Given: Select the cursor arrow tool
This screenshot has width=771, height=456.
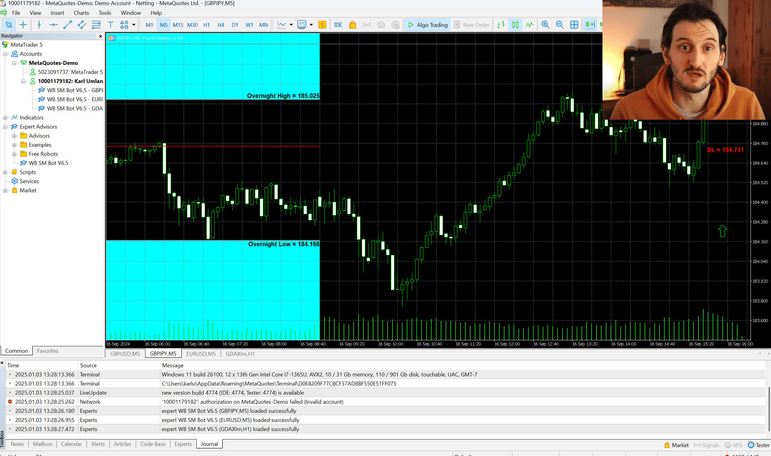Looking at the screenshot, I should [8, 25].
